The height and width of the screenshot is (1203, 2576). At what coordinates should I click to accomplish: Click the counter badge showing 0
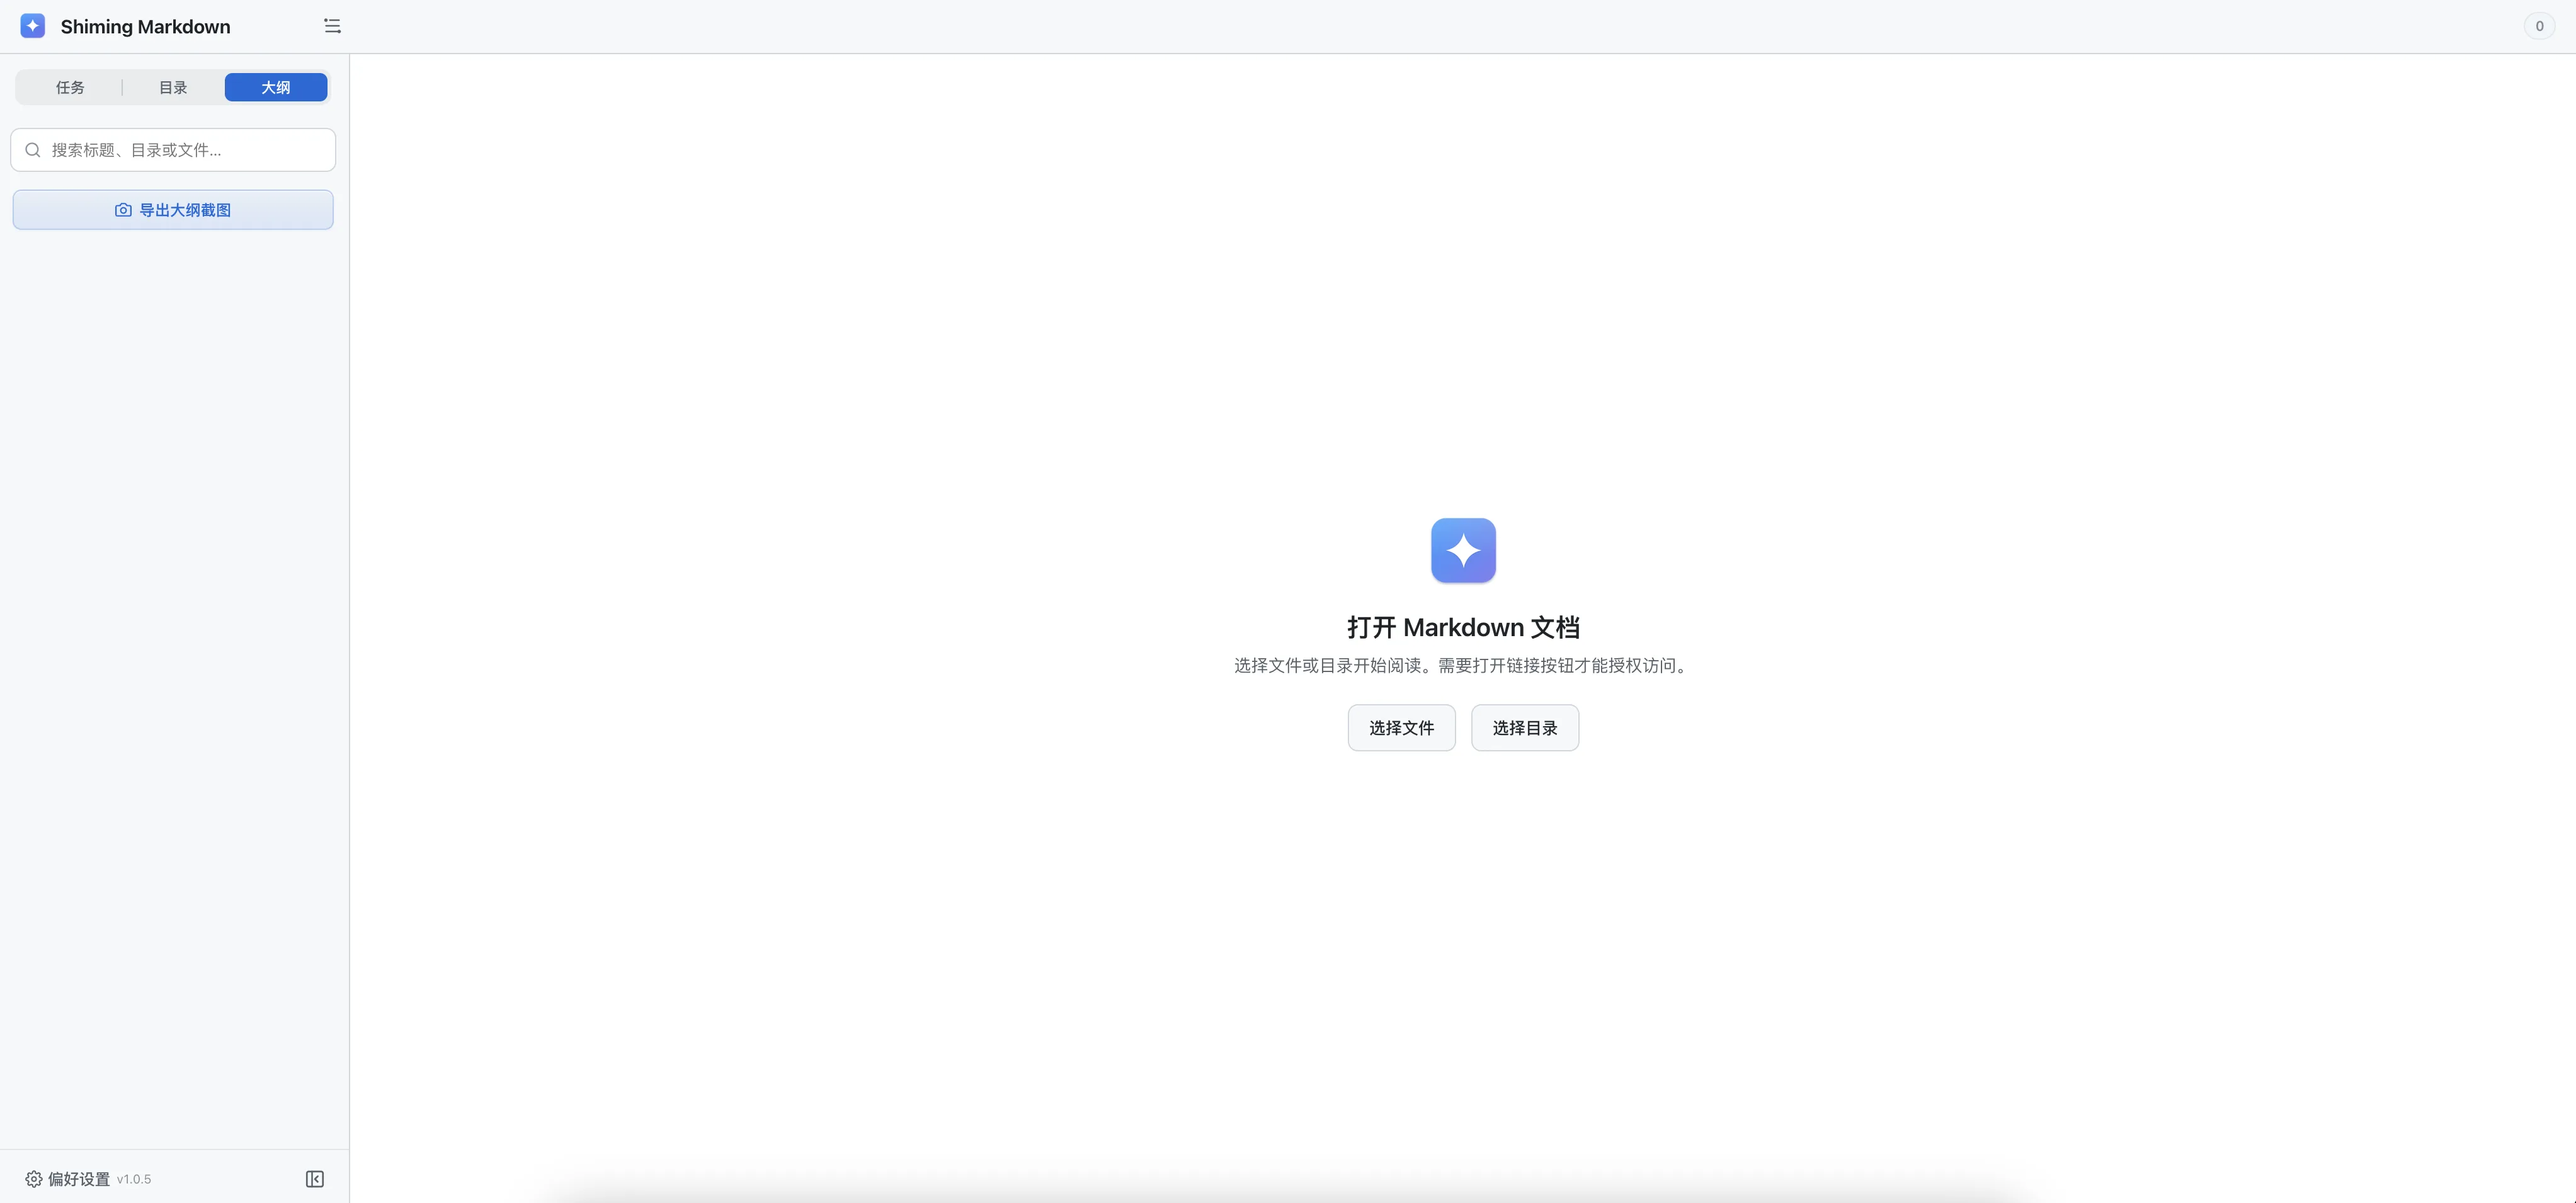[x=2539, y=26]
